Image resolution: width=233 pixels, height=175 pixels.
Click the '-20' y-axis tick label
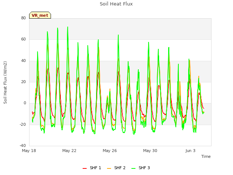point(23,124)
